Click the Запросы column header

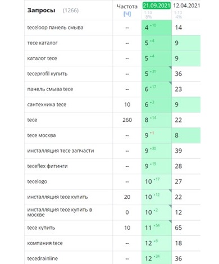tap(41, 10)
